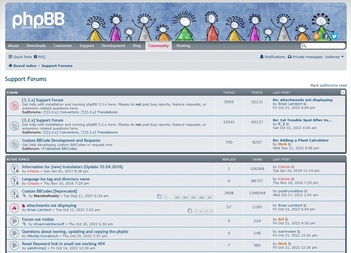Click the hot topic icon for attachments not displaying
The width and height of the screenshot is (351, 253).
pos(14,208)
